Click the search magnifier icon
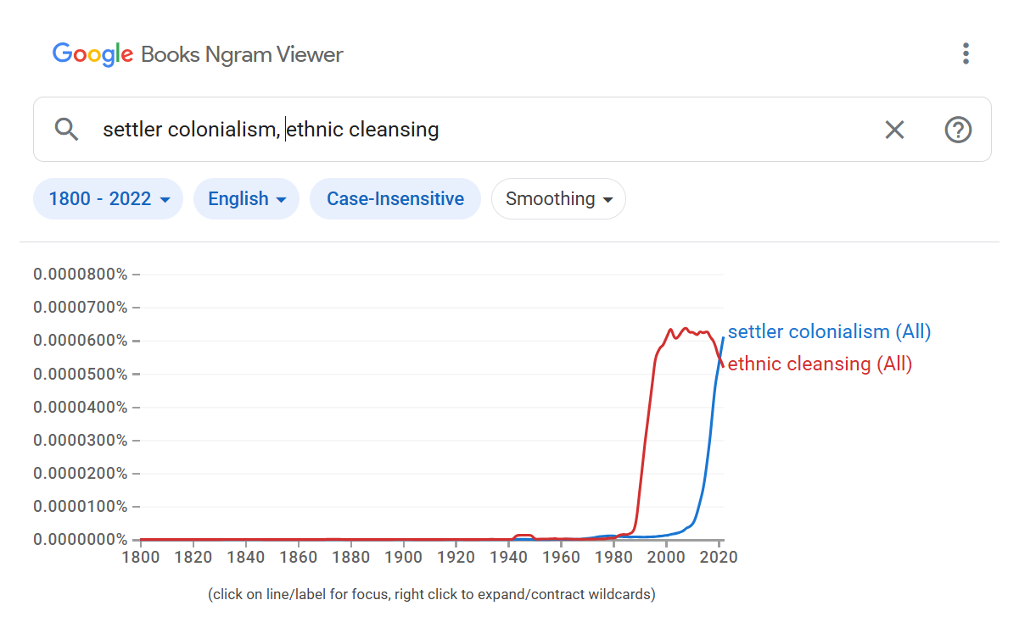The height and width of the screenshot is (639, 1019). pos(66,130)
